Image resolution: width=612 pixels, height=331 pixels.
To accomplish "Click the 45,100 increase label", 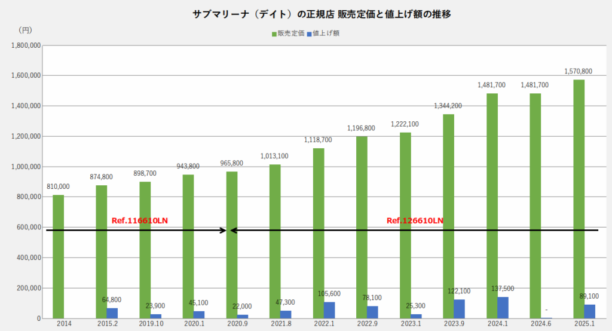I will click(x=198, y=303).
